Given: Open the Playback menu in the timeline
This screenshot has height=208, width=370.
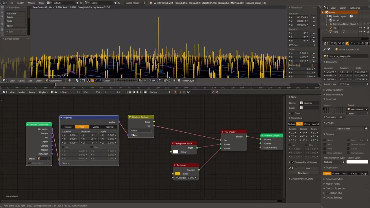Looking at the screenshot, I should (43, 92).
